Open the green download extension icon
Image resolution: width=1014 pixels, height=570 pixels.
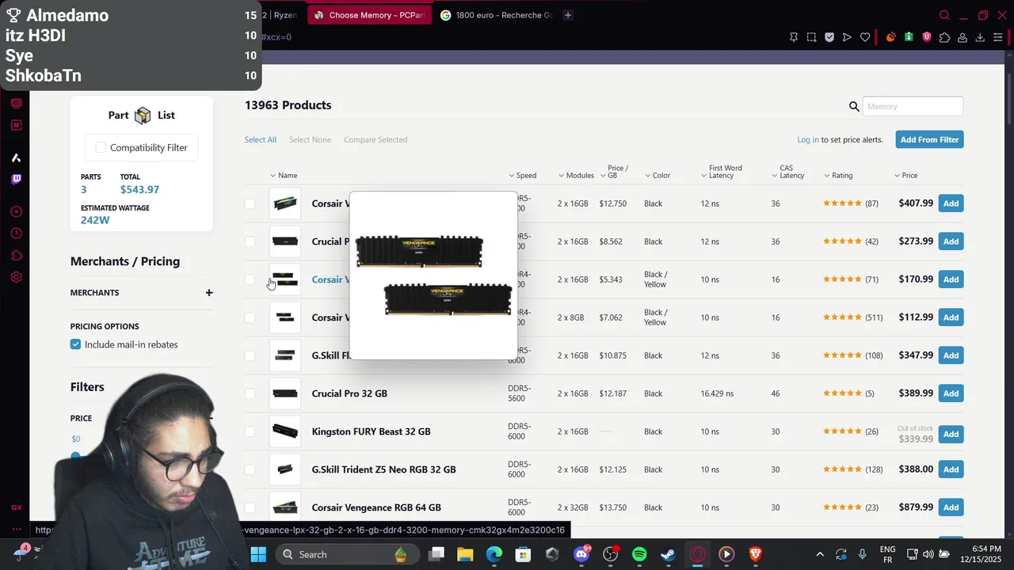point(909,37)
